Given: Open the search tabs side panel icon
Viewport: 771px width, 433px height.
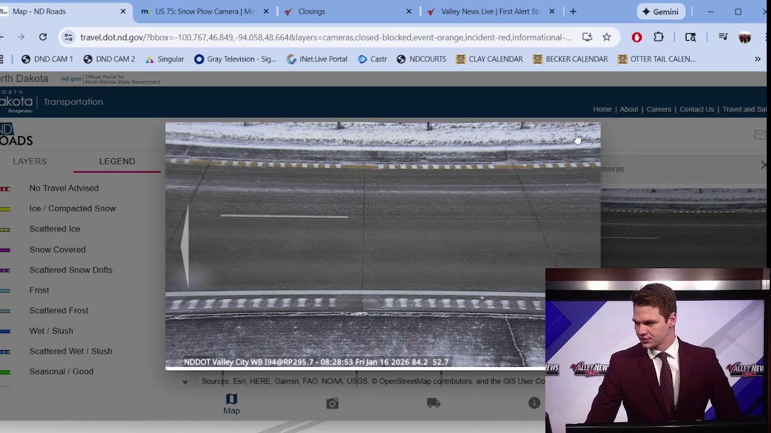Looking at the screenshot, I should pos(690,37).
